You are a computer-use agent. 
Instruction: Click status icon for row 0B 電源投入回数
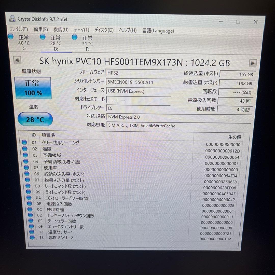30,203
